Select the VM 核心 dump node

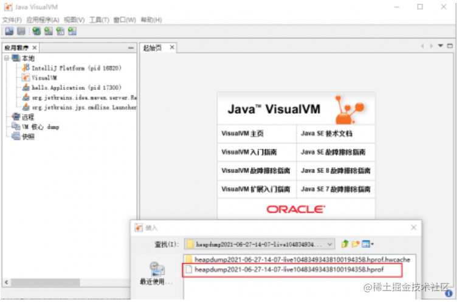tap(41, 127)
